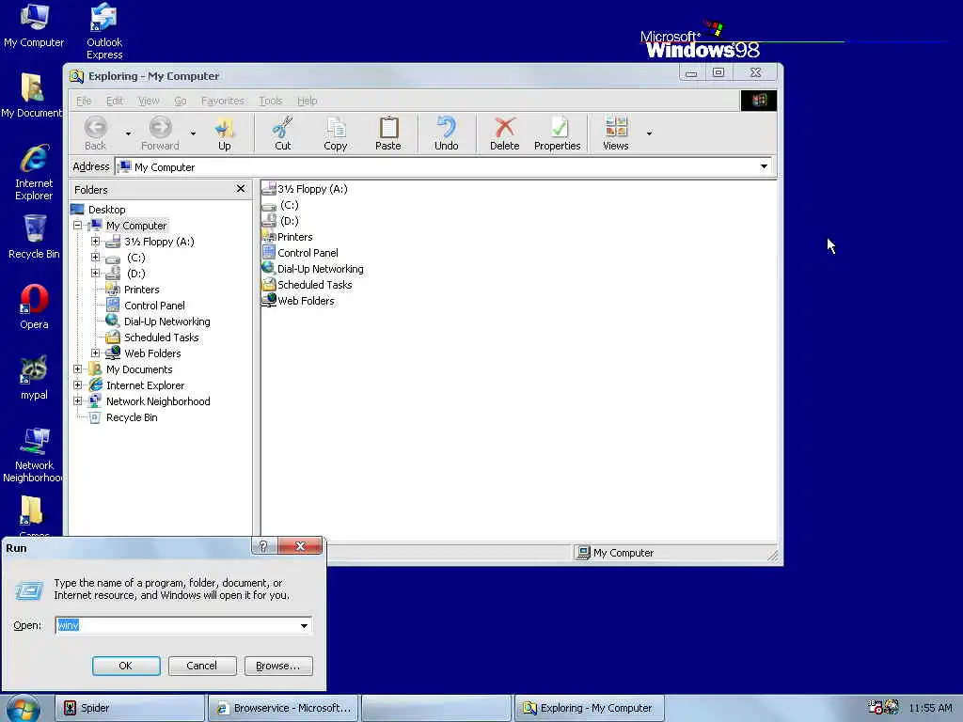
Task: Switch to Browservice taskbar button
Action: click(x=283, y=708)
